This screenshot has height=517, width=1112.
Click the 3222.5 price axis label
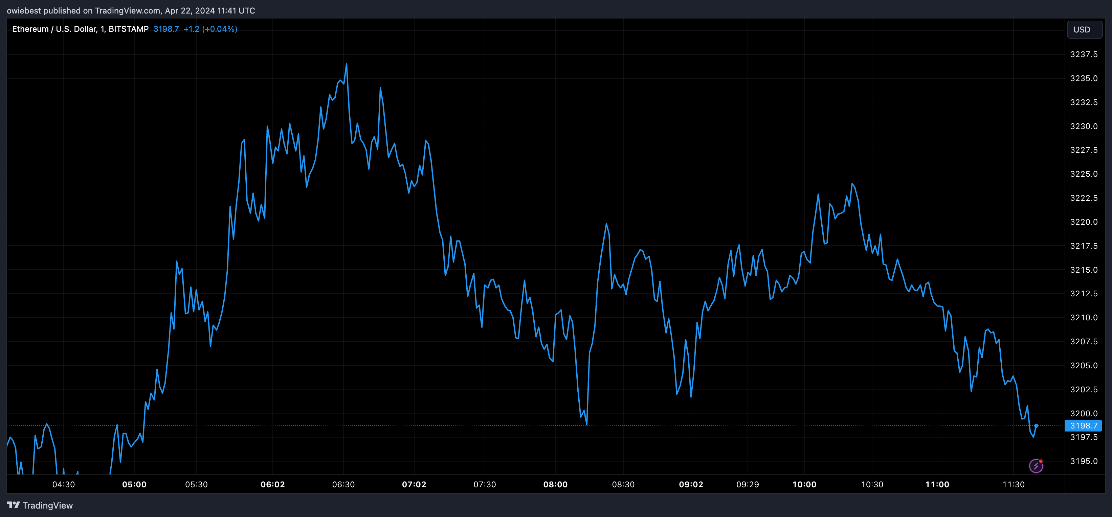(x=1084, y=198)
